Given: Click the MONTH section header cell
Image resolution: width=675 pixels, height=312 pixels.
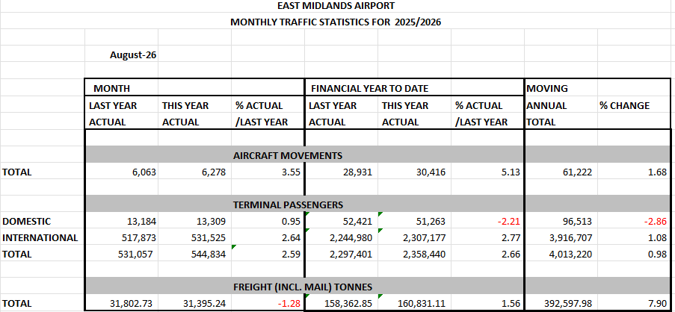Looking at the screenshot, I should tap(112, 89).
